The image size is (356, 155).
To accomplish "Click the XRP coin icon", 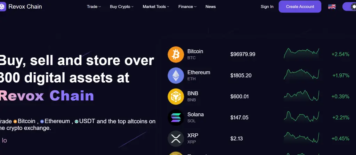I will click(176, 138).
